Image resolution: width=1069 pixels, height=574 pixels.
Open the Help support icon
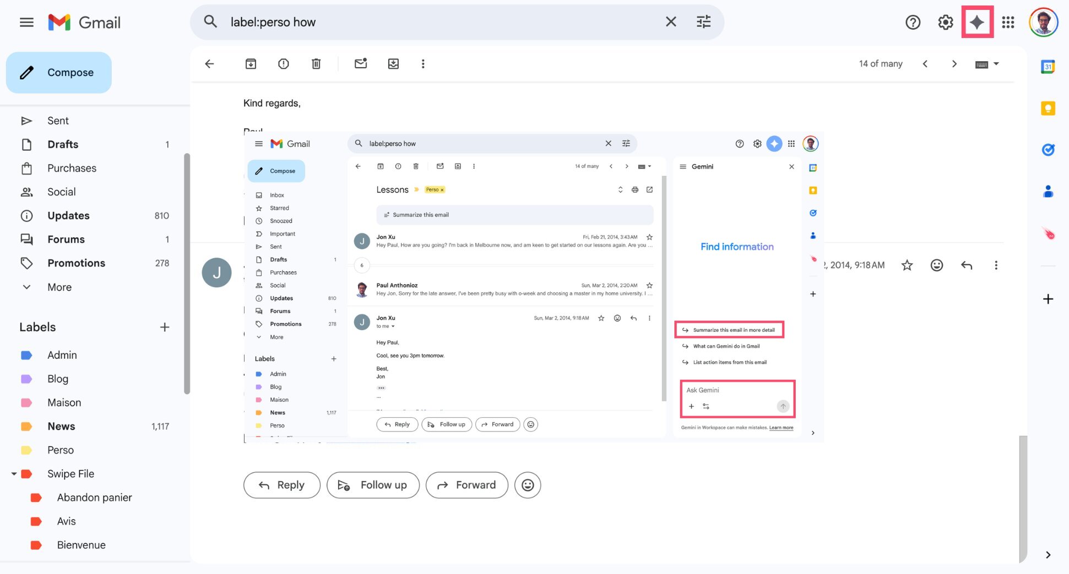913,23
